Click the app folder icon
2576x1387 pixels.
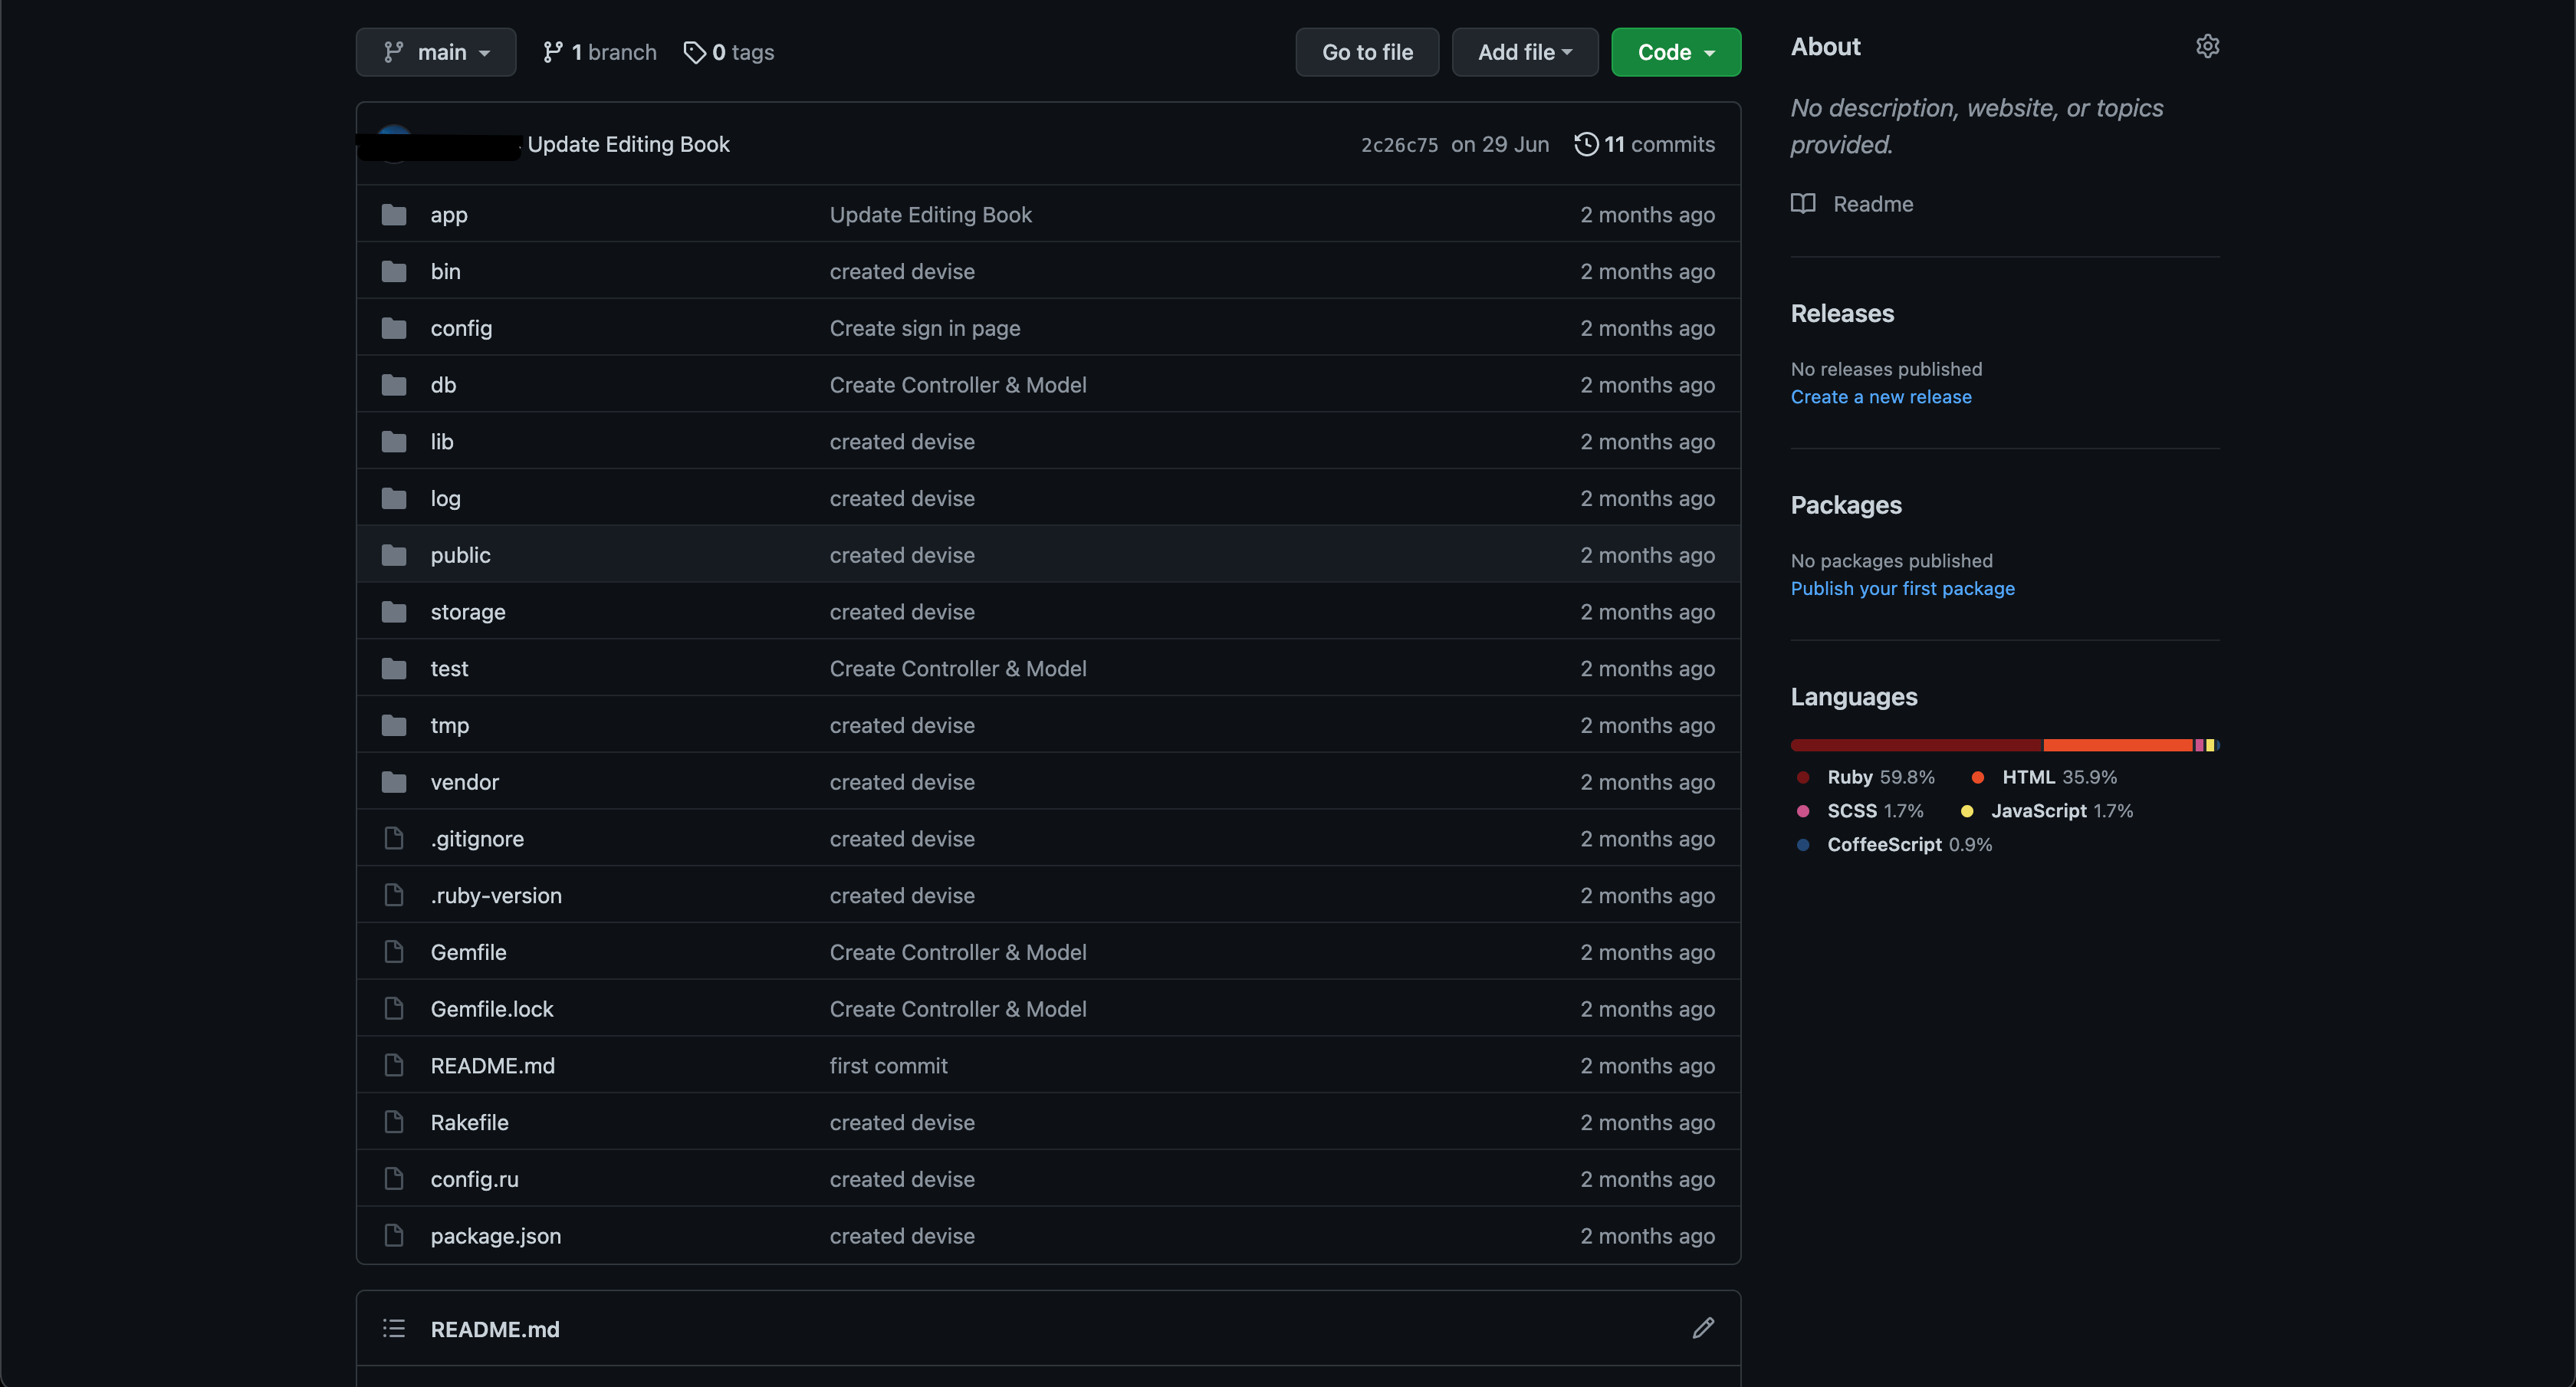[x=394, y=215]
